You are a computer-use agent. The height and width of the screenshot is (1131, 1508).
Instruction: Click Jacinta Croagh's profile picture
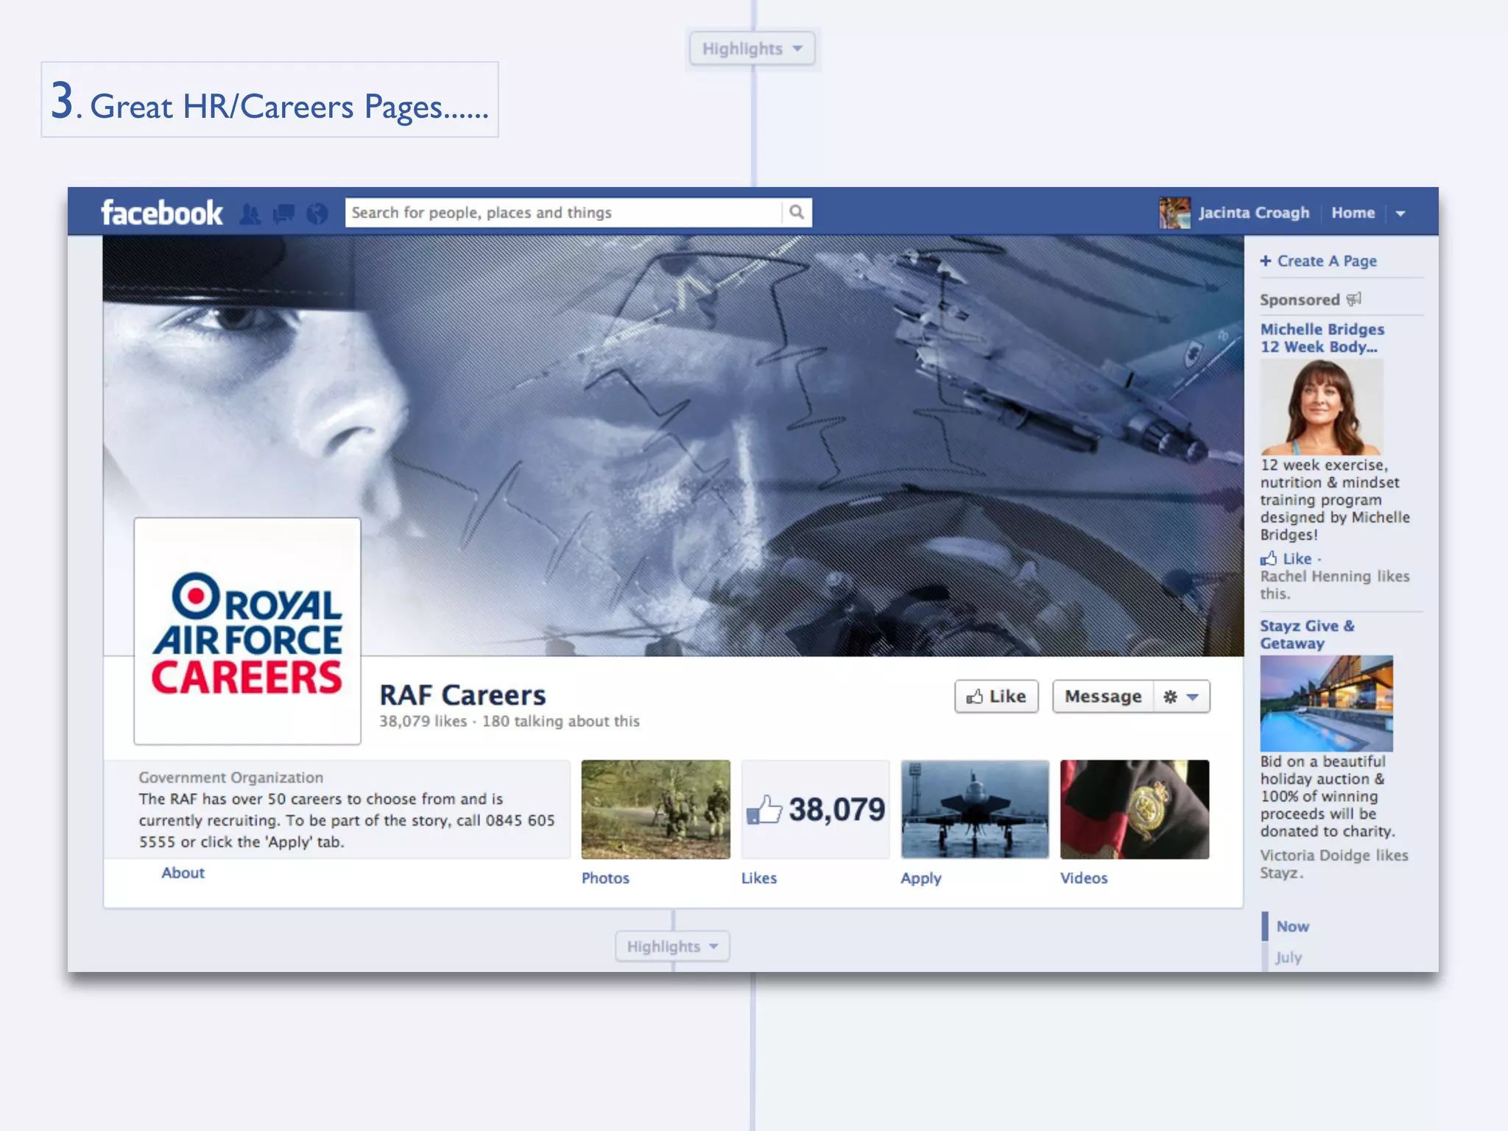(x=1174, y=213)
